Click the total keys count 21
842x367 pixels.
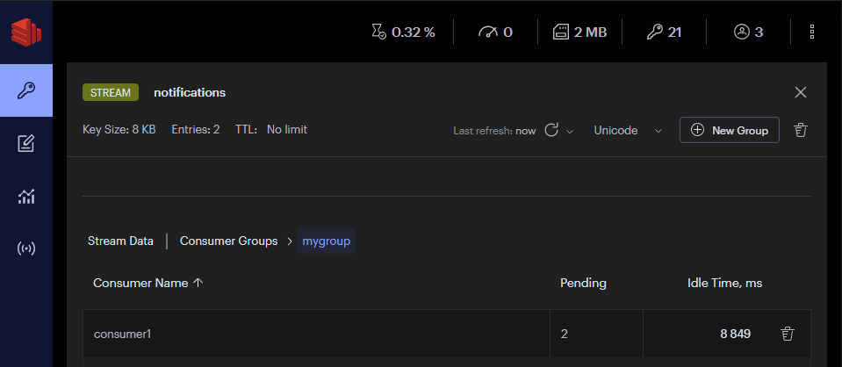coord(664,32)
